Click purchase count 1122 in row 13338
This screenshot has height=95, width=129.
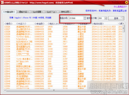point(50,56)
